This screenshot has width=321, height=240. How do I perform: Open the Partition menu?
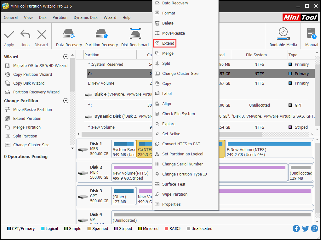click(x=60, y=18)
